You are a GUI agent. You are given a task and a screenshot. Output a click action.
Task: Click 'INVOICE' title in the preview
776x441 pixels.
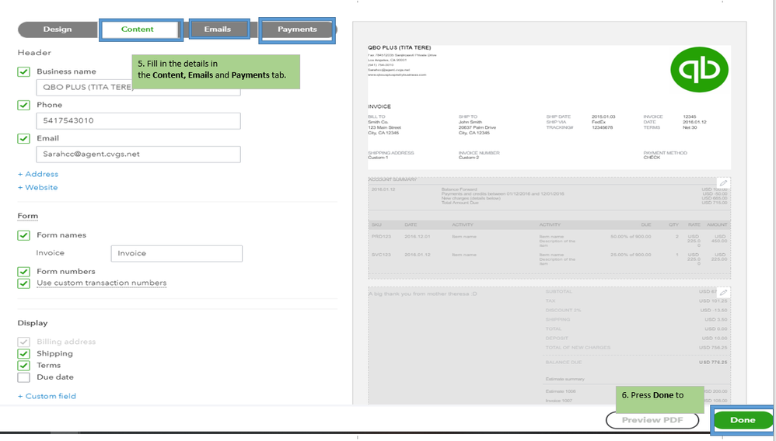(379, 107)
